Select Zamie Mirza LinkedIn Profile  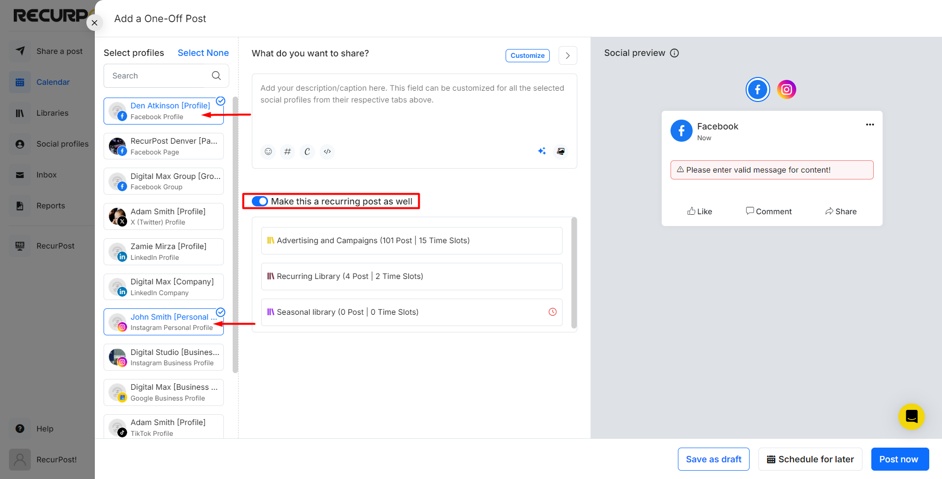coord(163,252)
